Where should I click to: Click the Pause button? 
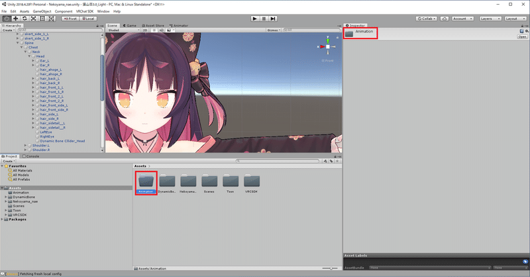(x=264, y=19)
